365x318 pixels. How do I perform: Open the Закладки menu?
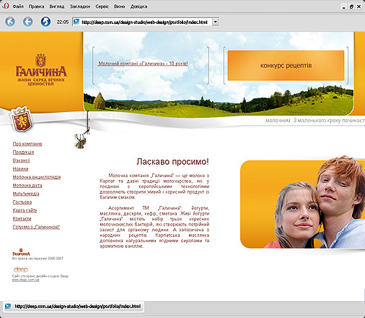80,7
